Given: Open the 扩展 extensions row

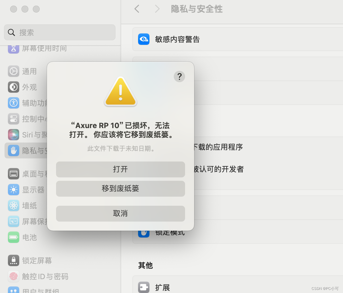Looking at the screenshot, I should coord(238,286).
